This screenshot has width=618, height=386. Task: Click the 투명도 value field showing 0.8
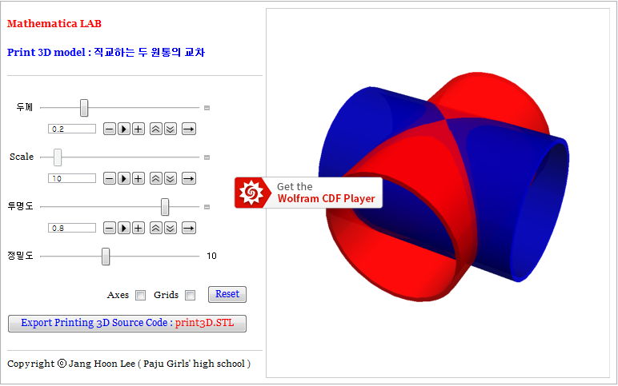click(x=72, y=228)
